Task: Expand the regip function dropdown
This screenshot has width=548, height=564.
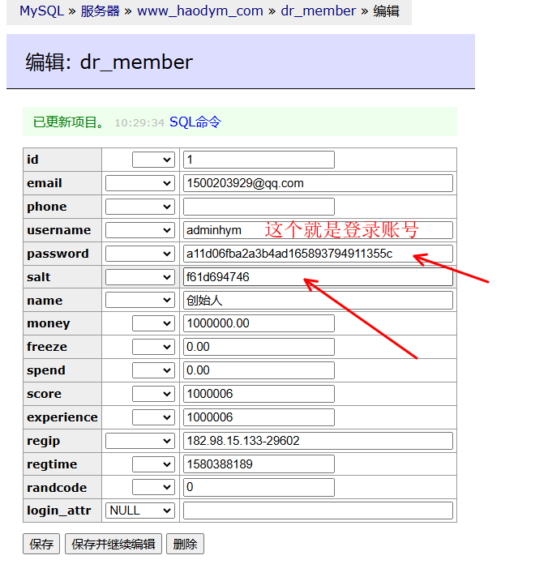Action: (140, 441)
